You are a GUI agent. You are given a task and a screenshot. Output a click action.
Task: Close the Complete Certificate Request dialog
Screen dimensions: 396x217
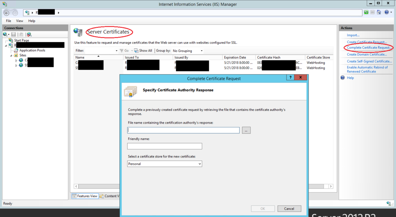pyautogui.click(x=300, y=77)
